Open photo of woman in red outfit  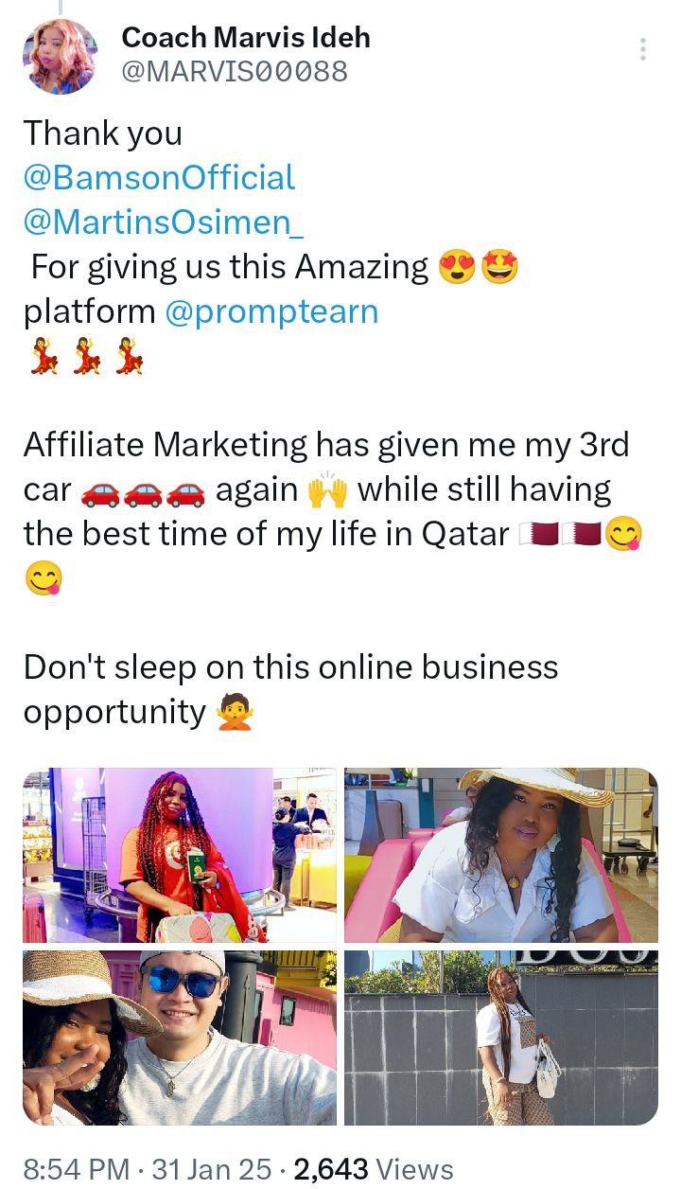(x=180, y=855)
